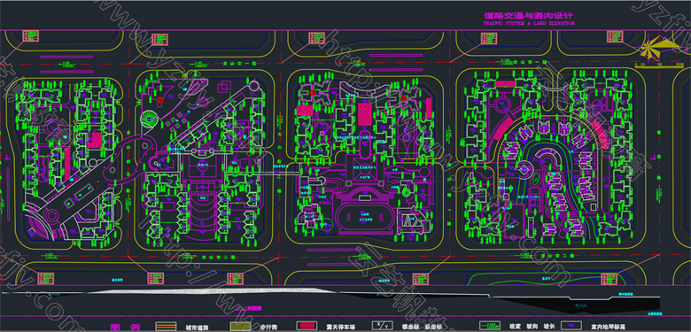Click the pink coordinate callout box top-left

click(x=30, y=36)
